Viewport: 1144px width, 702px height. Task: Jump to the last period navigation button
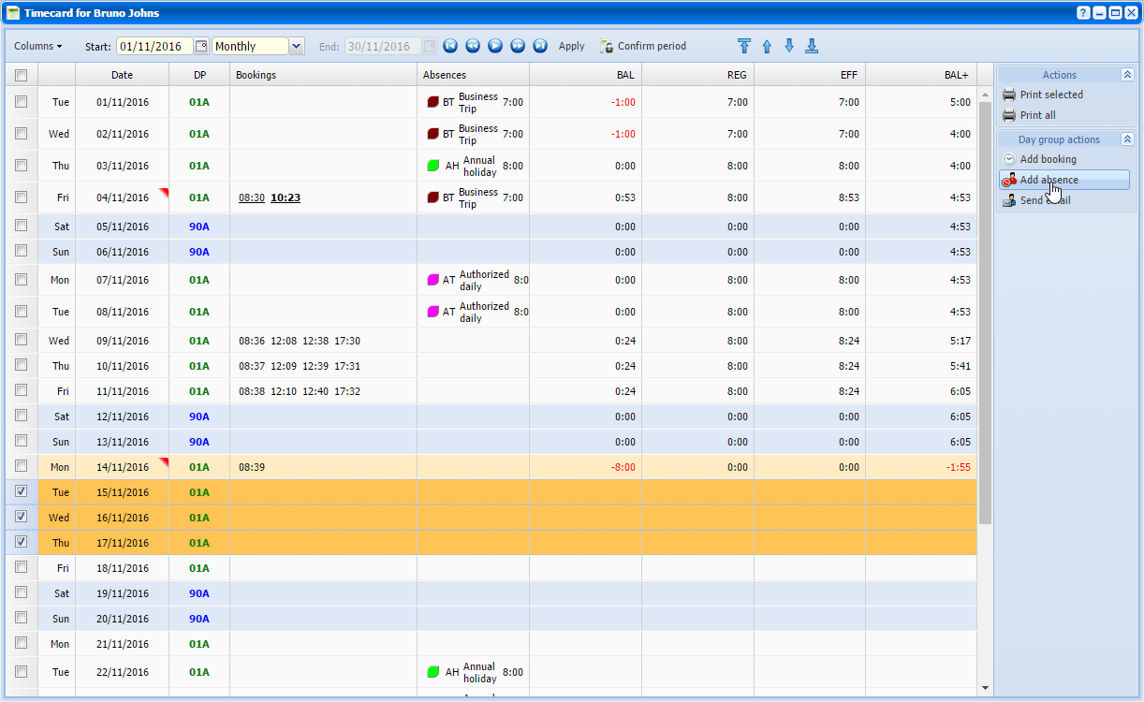[540, 46]
